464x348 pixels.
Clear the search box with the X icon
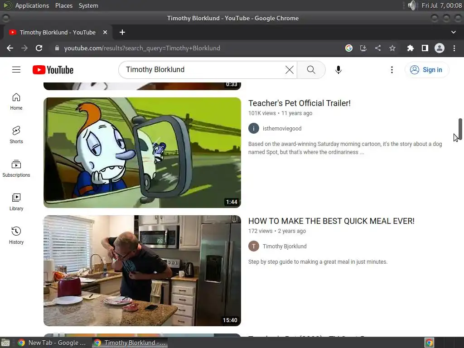pyautogui.click(x=290, y=70)
